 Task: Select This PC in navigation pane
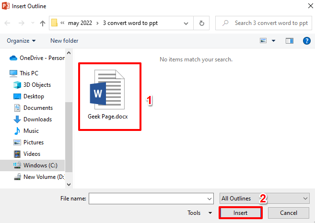[23, 73]
